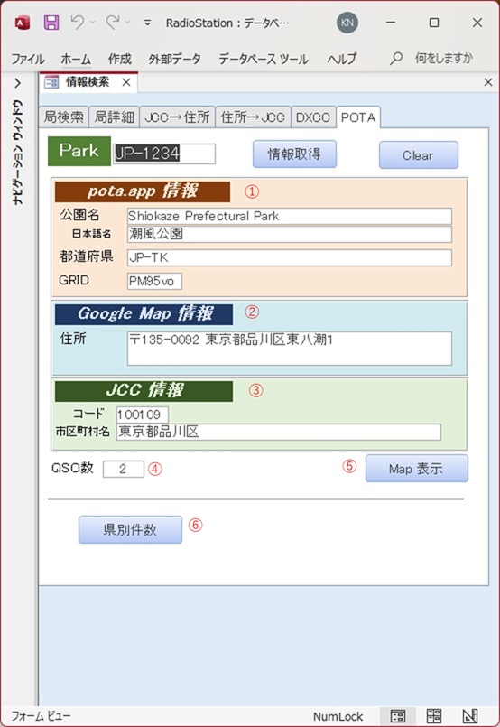Select the DXCC tab
This screenshot has height=727, width=500.
click(313, 117)
